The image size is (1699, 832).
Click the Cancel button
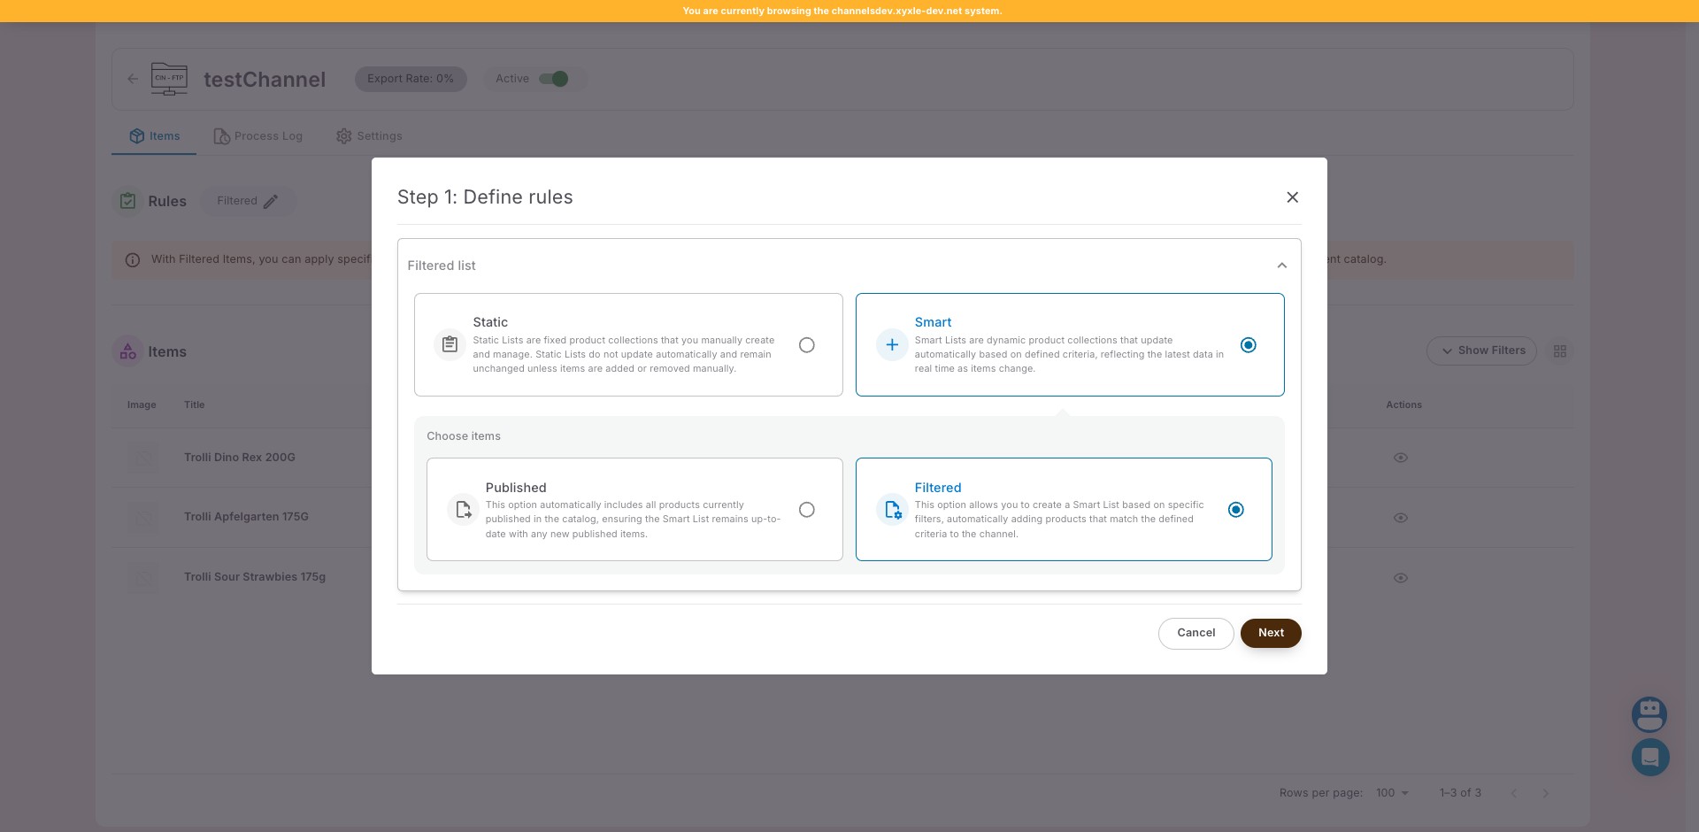click(1195, 633)
